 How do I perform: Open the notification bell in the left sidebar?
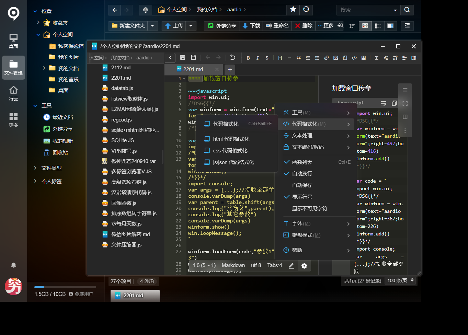tap(13, 265)
